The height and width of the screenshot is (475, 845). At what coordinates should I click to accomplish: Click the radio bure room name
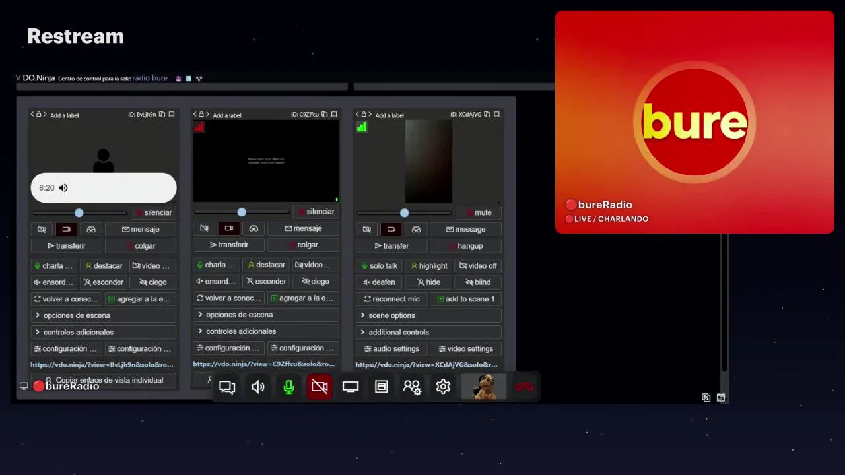(x=150, y=78)
